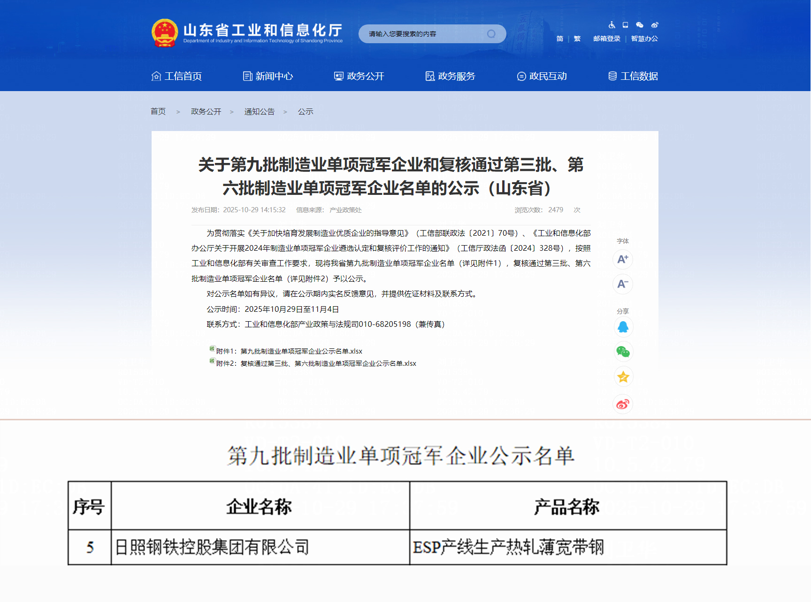Decrease font size with the A- icon
Screen dimensions: 811x602
[623, 284]
